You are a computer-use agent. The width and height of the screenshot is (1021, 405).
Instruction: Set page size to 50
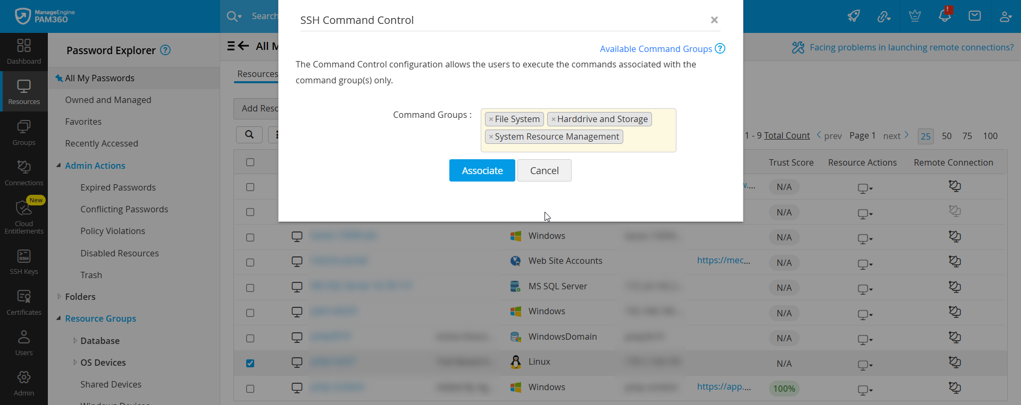(x=947, y=136)
